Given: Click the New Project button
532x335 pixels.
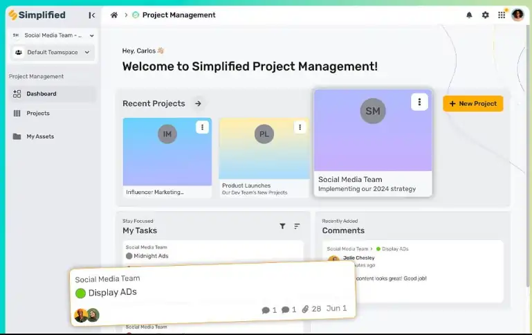Looking at the screenshot, I should (x=473, y=104).
